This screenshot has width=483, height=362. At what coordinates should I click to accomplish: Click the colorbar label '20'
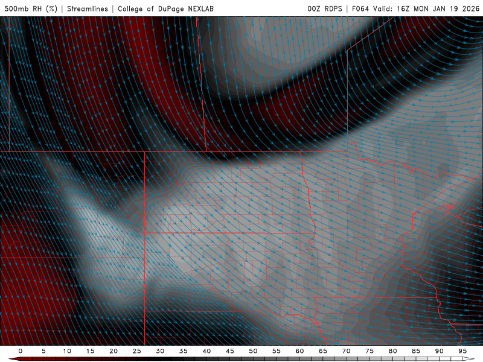[114, 351]
